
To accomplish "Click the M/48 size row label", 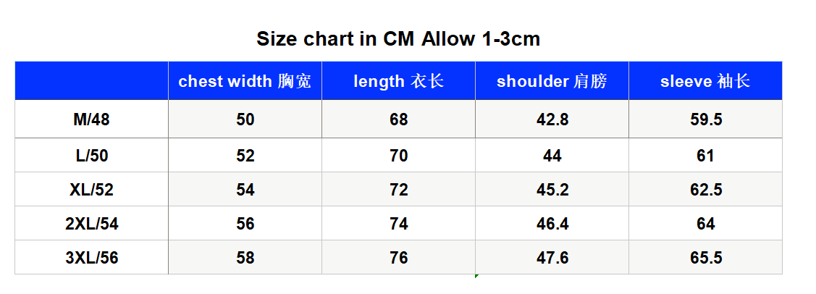I will [x=91, y=119].
